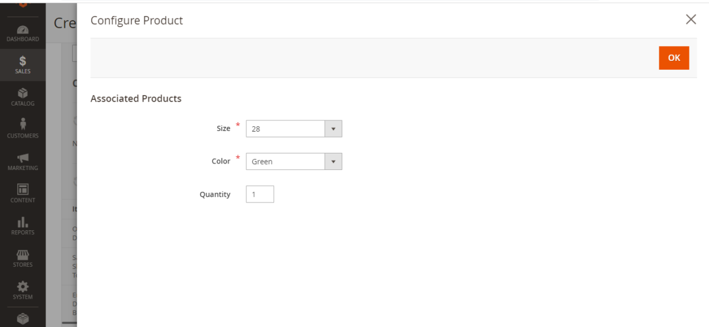
Task: Open the Catalog box icon
Action: [22, 93]
